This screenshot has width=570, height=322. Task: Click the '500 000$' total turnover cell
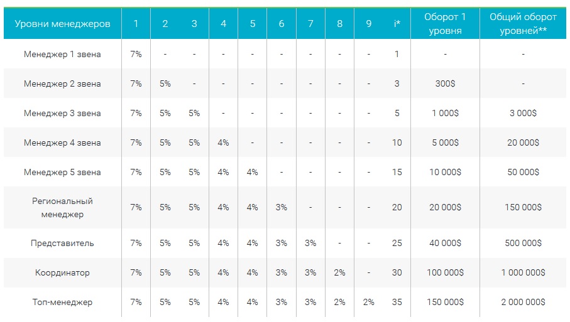(523, 243)
